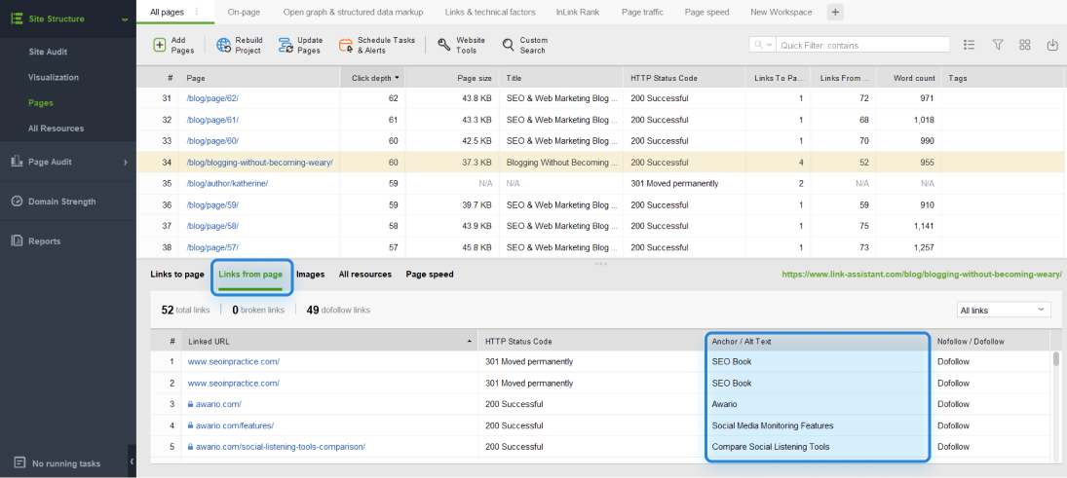The width and height of the screenshot is (1067, 478).
Task: Click the list view icon beside quick filter
Action: [x=970, y=45]
